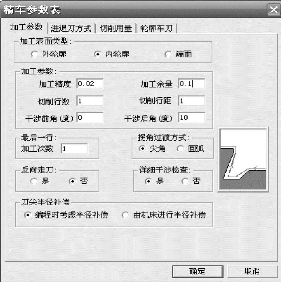Confirm settings with the 确定 button
The height and width of the screenshot is (282, 281).
pos(198,271)
